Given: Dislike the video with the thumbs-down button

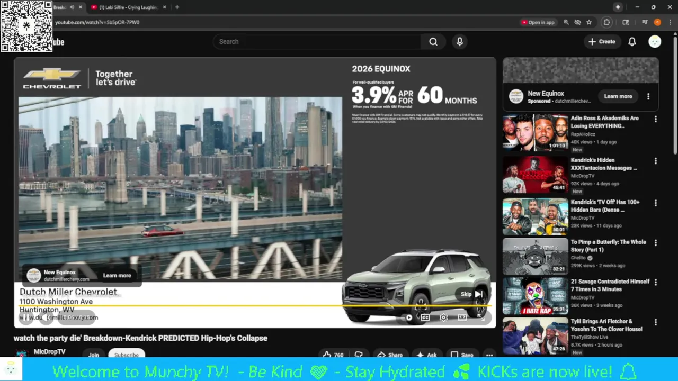Looking at the screenshot, I should tap(359, 355).
